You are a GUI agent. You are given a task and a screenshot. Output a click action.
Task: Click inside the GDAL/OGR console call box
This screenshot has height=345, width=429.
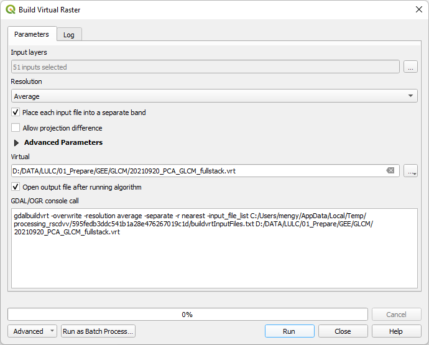pyautogui.click(x=214, y=248)
